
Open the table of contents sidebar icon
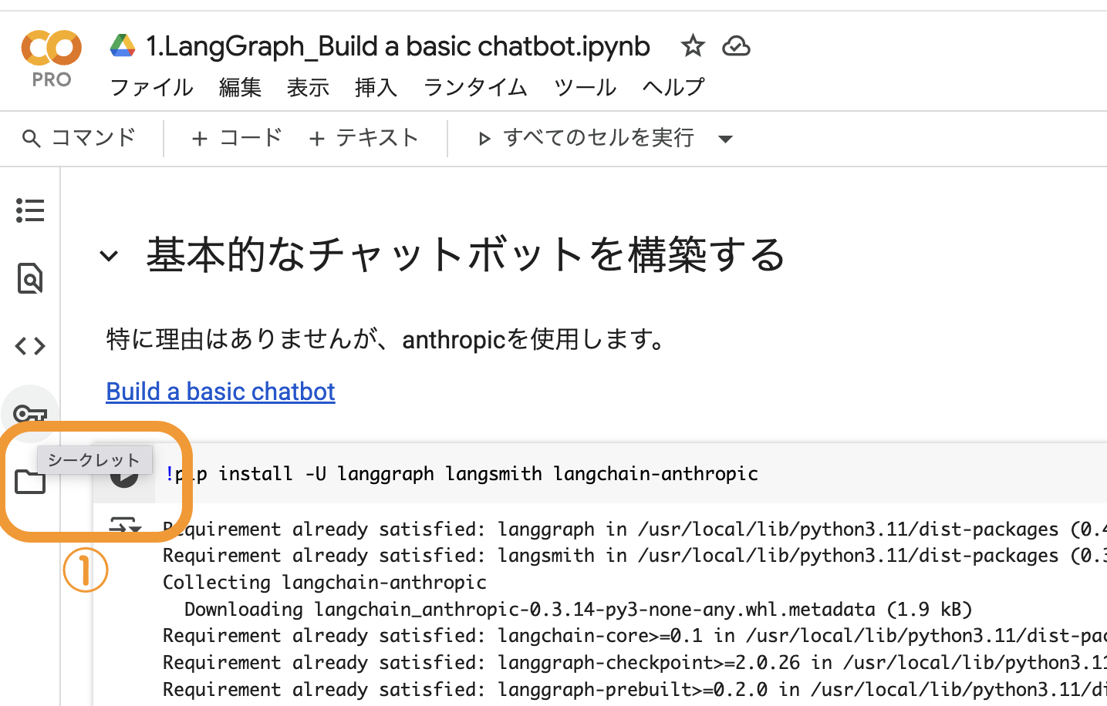(x=30, y=210)
